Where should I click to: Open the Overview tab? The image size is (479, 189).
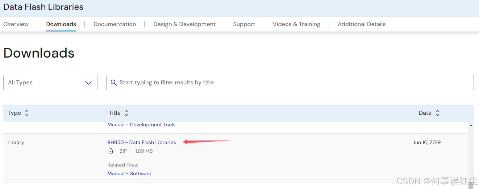click(x=16, y=24)
